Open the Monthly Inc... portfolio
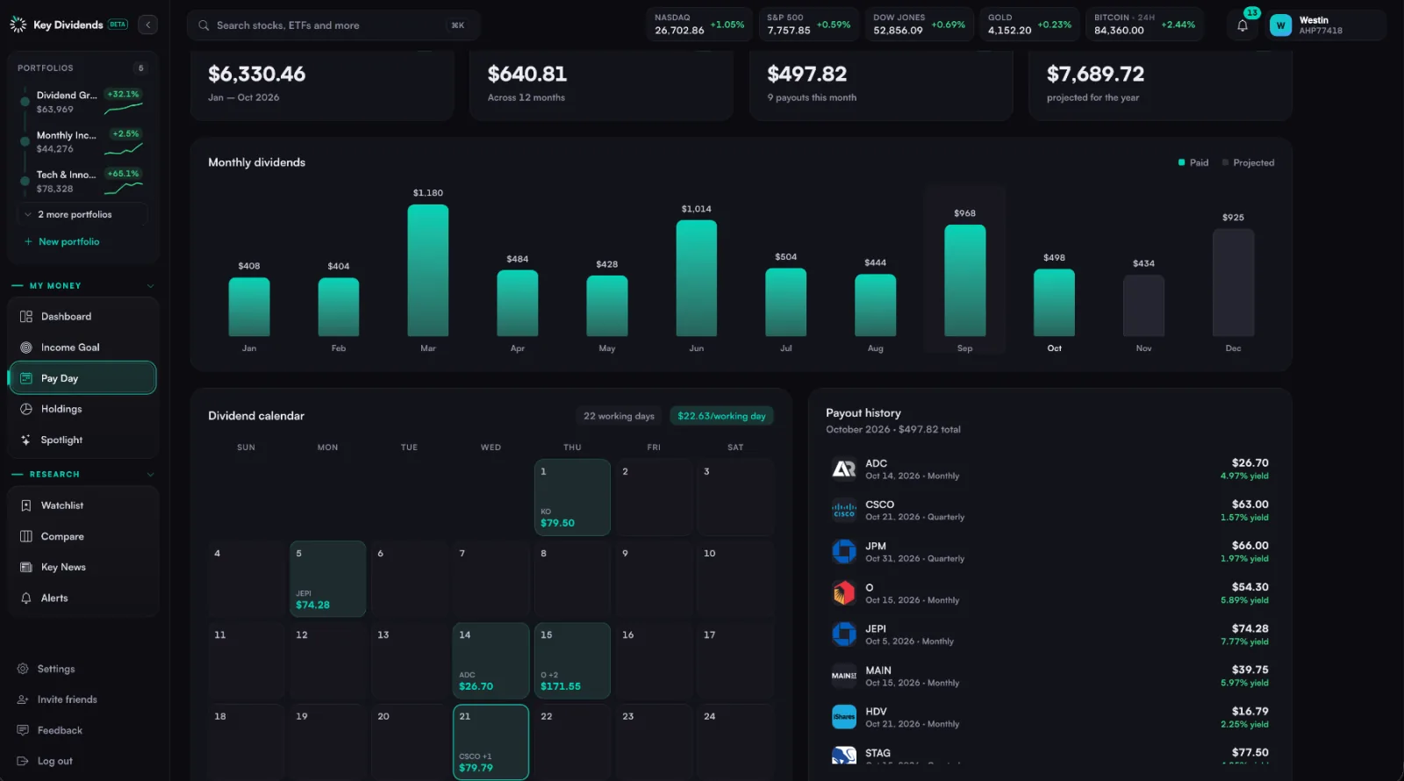The image size is (1404, 781). tap(82, 141)
